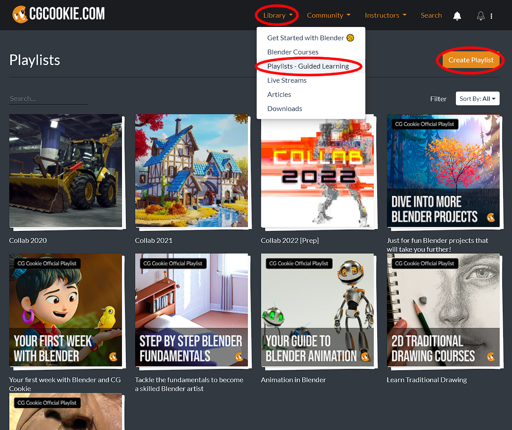The height and width of the screenshot is (430, 512).
Task: Expand the Library dropdown menu
Action: point(278,15)
